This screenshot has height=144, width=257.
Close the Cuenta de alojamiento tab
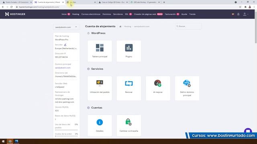pyautogui.click(x=63, y=2)
